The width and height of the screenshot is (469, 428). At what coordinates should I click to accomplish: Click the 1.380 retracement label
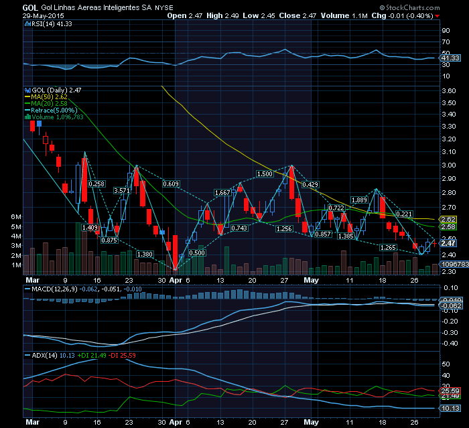coord(145,255)
